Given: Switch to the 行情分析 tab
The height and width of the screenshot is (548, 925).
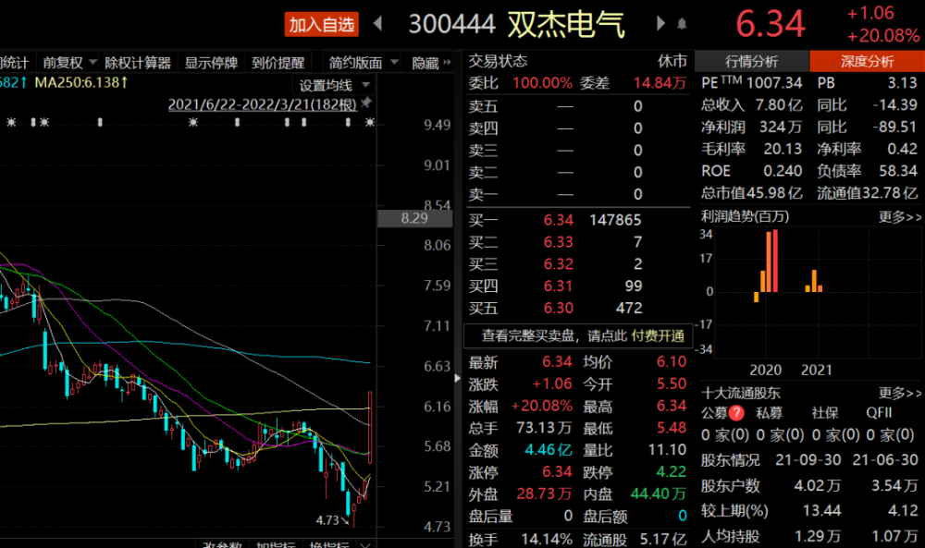Looking at the screenshot, I should click(x=751, y=61).
